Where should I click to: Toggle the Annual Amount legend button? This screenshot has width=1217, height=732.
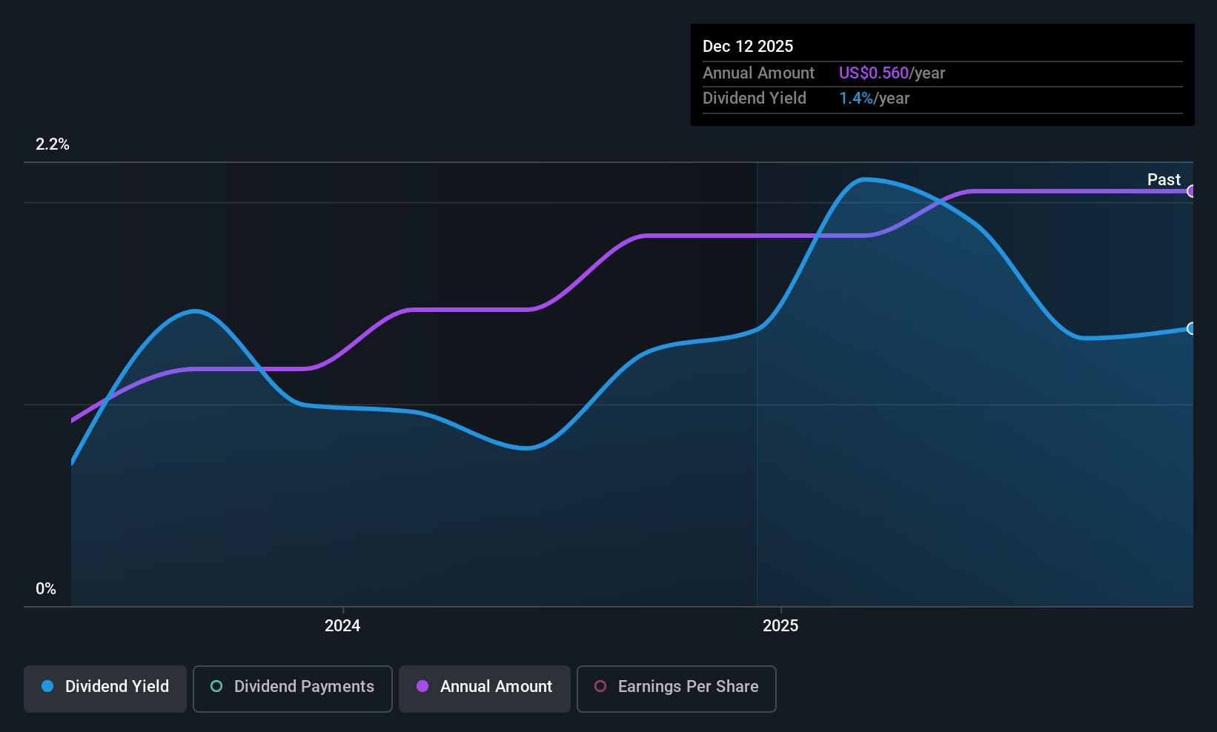485,688
